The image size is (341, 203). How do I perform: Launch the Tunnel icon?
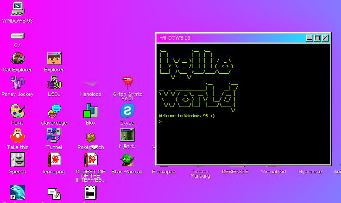tap(54, 135)
